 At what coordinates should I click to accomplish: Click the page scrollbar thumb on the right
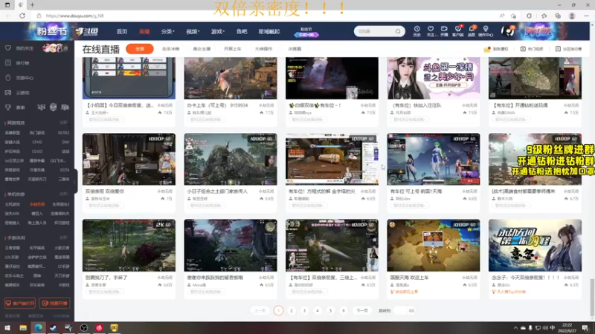592,298
